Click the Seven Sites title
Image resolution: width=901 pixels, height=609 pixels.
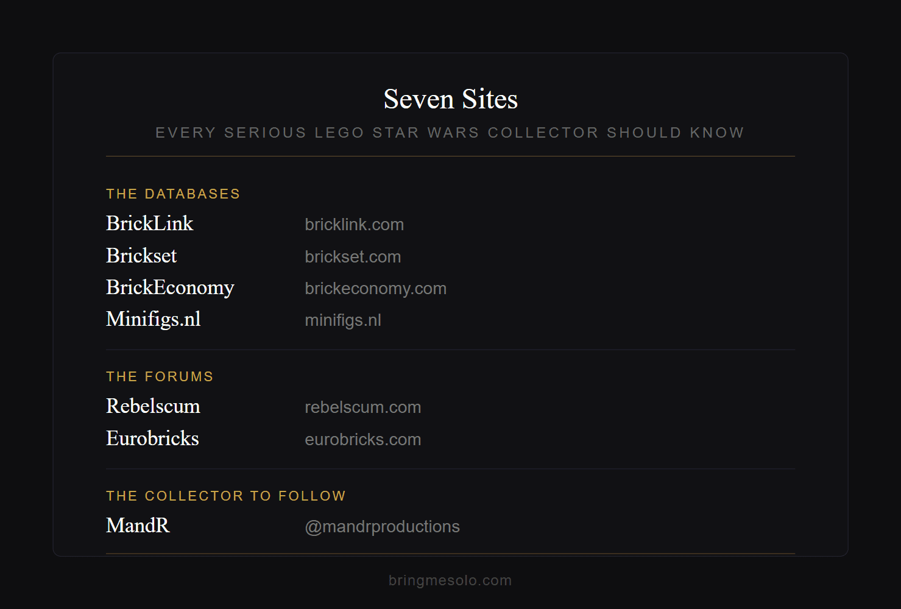click(x=451, y=99)
